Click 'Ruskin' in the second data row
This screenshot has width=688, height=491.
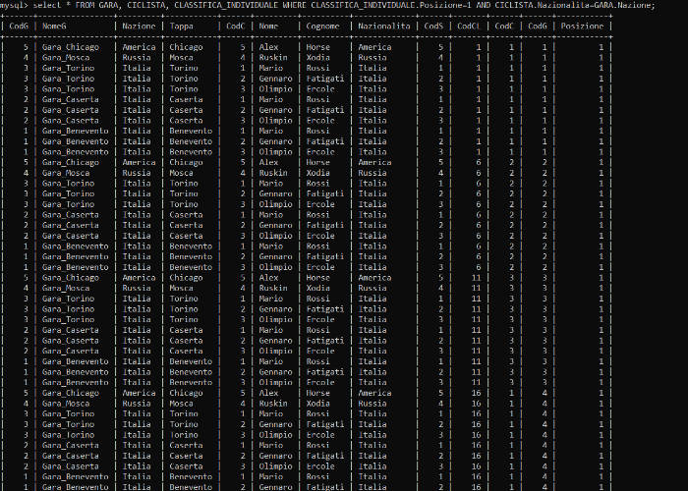coord(274,58)
